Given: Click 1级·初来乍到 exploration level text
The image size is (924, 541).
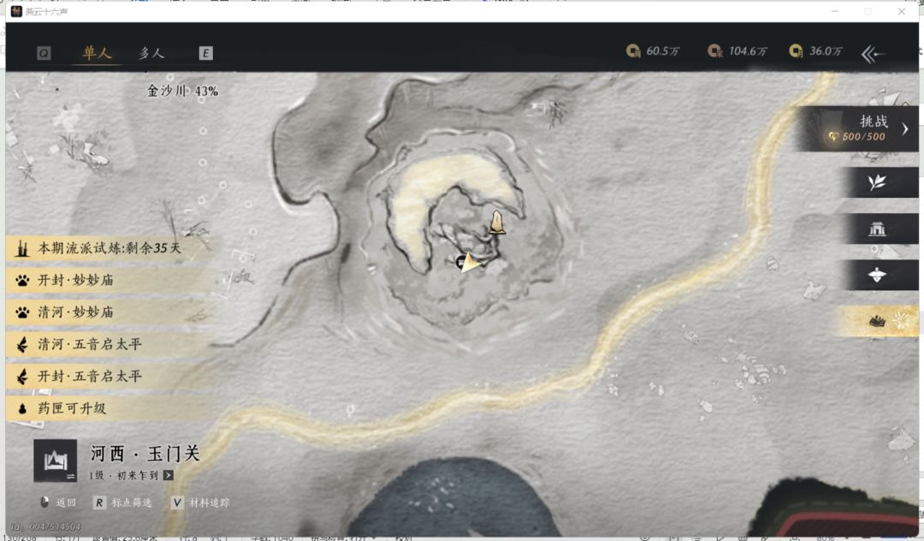Looking at the screenshot, I should [x=124, y=475].
